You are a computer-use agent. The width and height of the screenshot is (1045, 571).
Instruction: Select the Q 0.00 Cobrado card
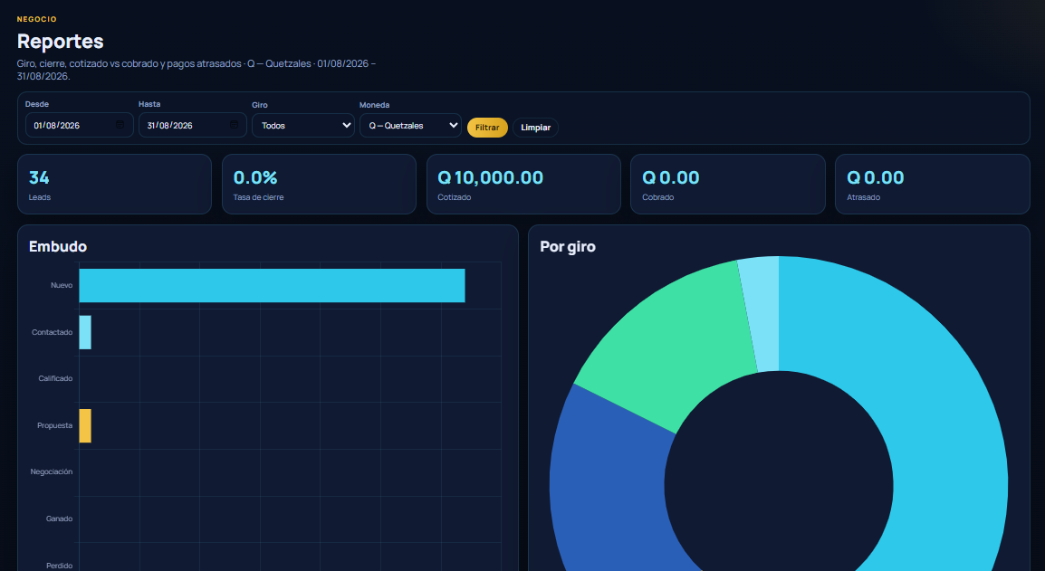(x=728, y=185)
